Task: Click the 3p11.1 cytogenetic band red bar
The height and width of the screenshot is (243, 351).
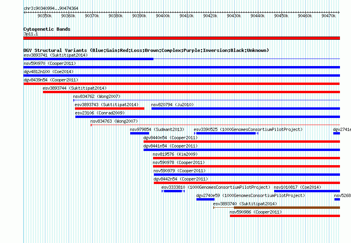Action: pos(181,38)
